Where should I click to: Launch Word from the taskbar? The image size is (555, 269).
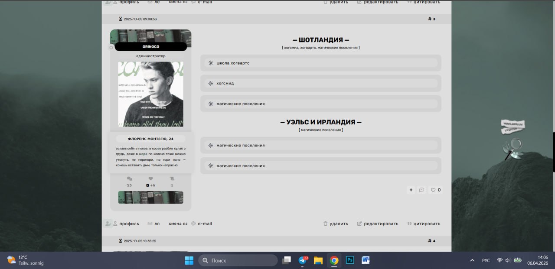tap(366, 260)
